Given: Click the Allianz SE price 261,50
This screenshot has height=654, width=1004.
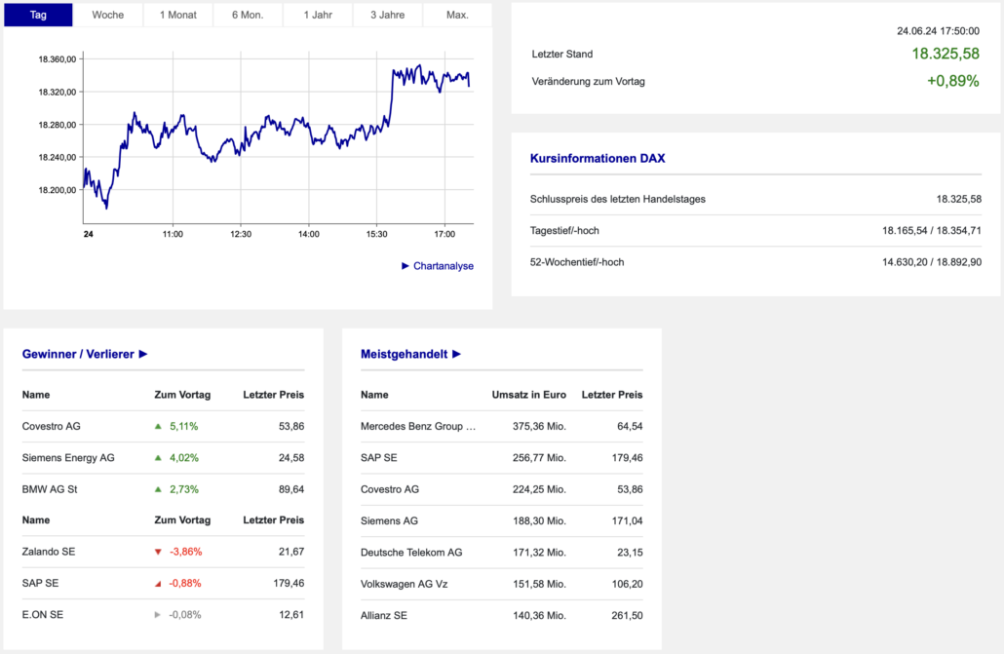Looking at the screenshot, I should pos(627,616).
